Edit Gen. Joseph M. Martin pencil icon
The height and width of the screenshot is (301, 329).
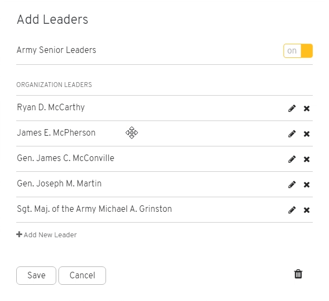point(292,184)
